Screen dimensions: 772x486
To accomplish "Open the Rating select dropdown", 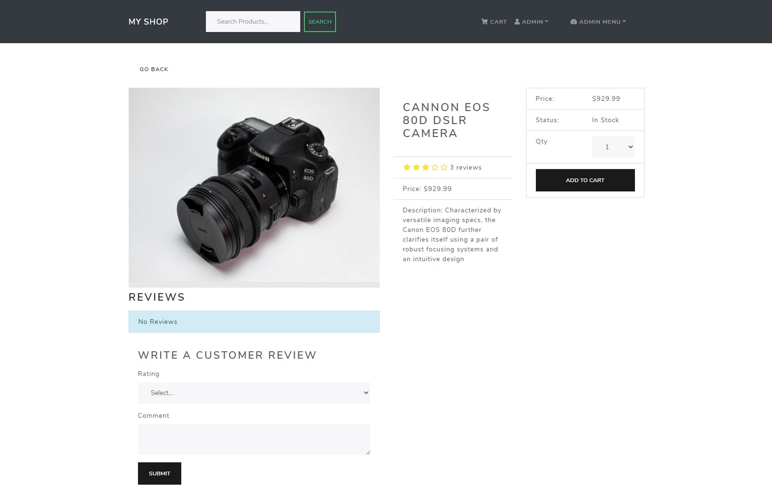I will (x=254, y=393).
